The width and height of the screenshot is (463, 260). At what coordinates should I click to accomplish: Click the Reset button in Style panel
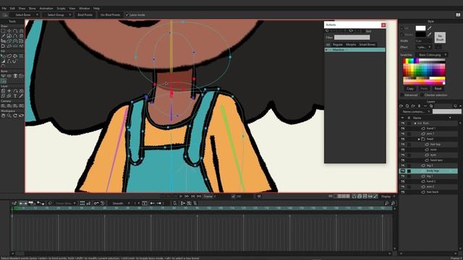point(438,89)
